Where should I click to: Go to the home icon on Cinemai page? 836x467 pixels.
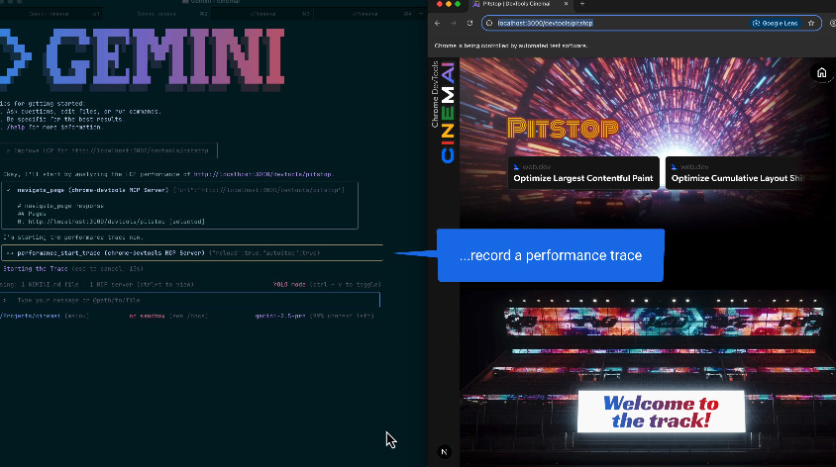[821, 73]
